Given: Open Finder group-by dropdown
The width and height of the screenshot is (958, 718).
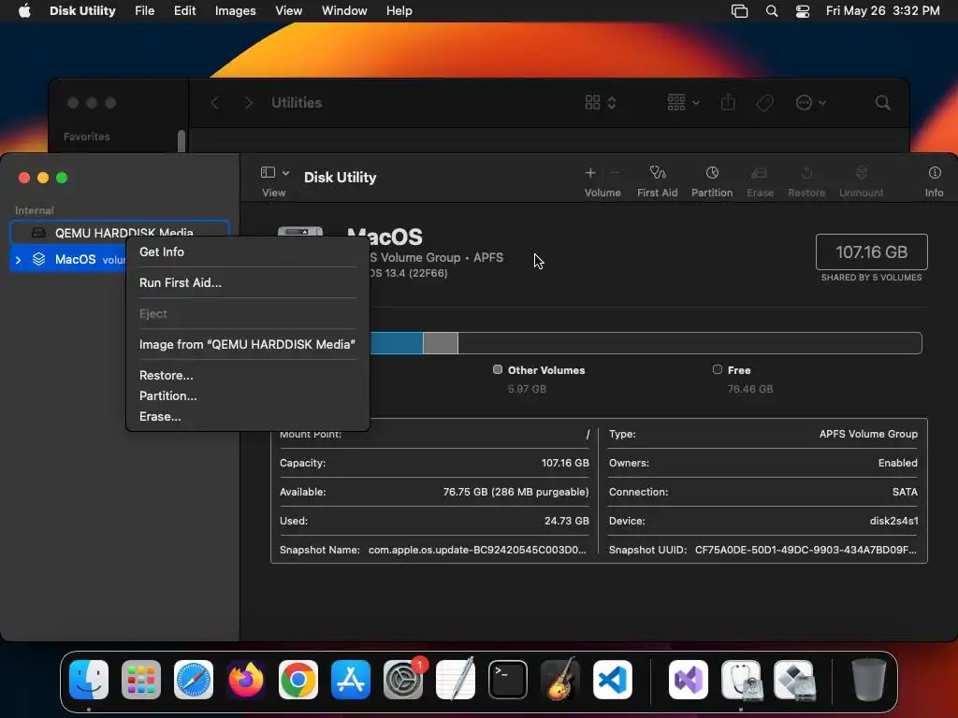Looking at the screenshot, I should 683,103.
